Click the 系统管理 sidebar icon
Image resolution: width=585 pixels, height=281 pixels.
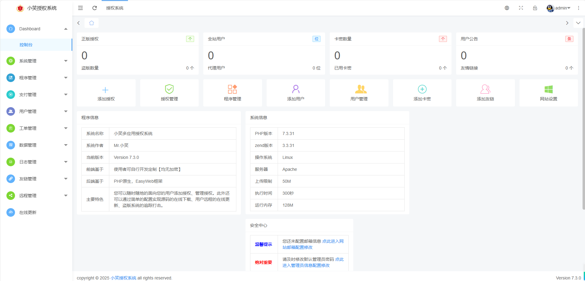[11, 61]
